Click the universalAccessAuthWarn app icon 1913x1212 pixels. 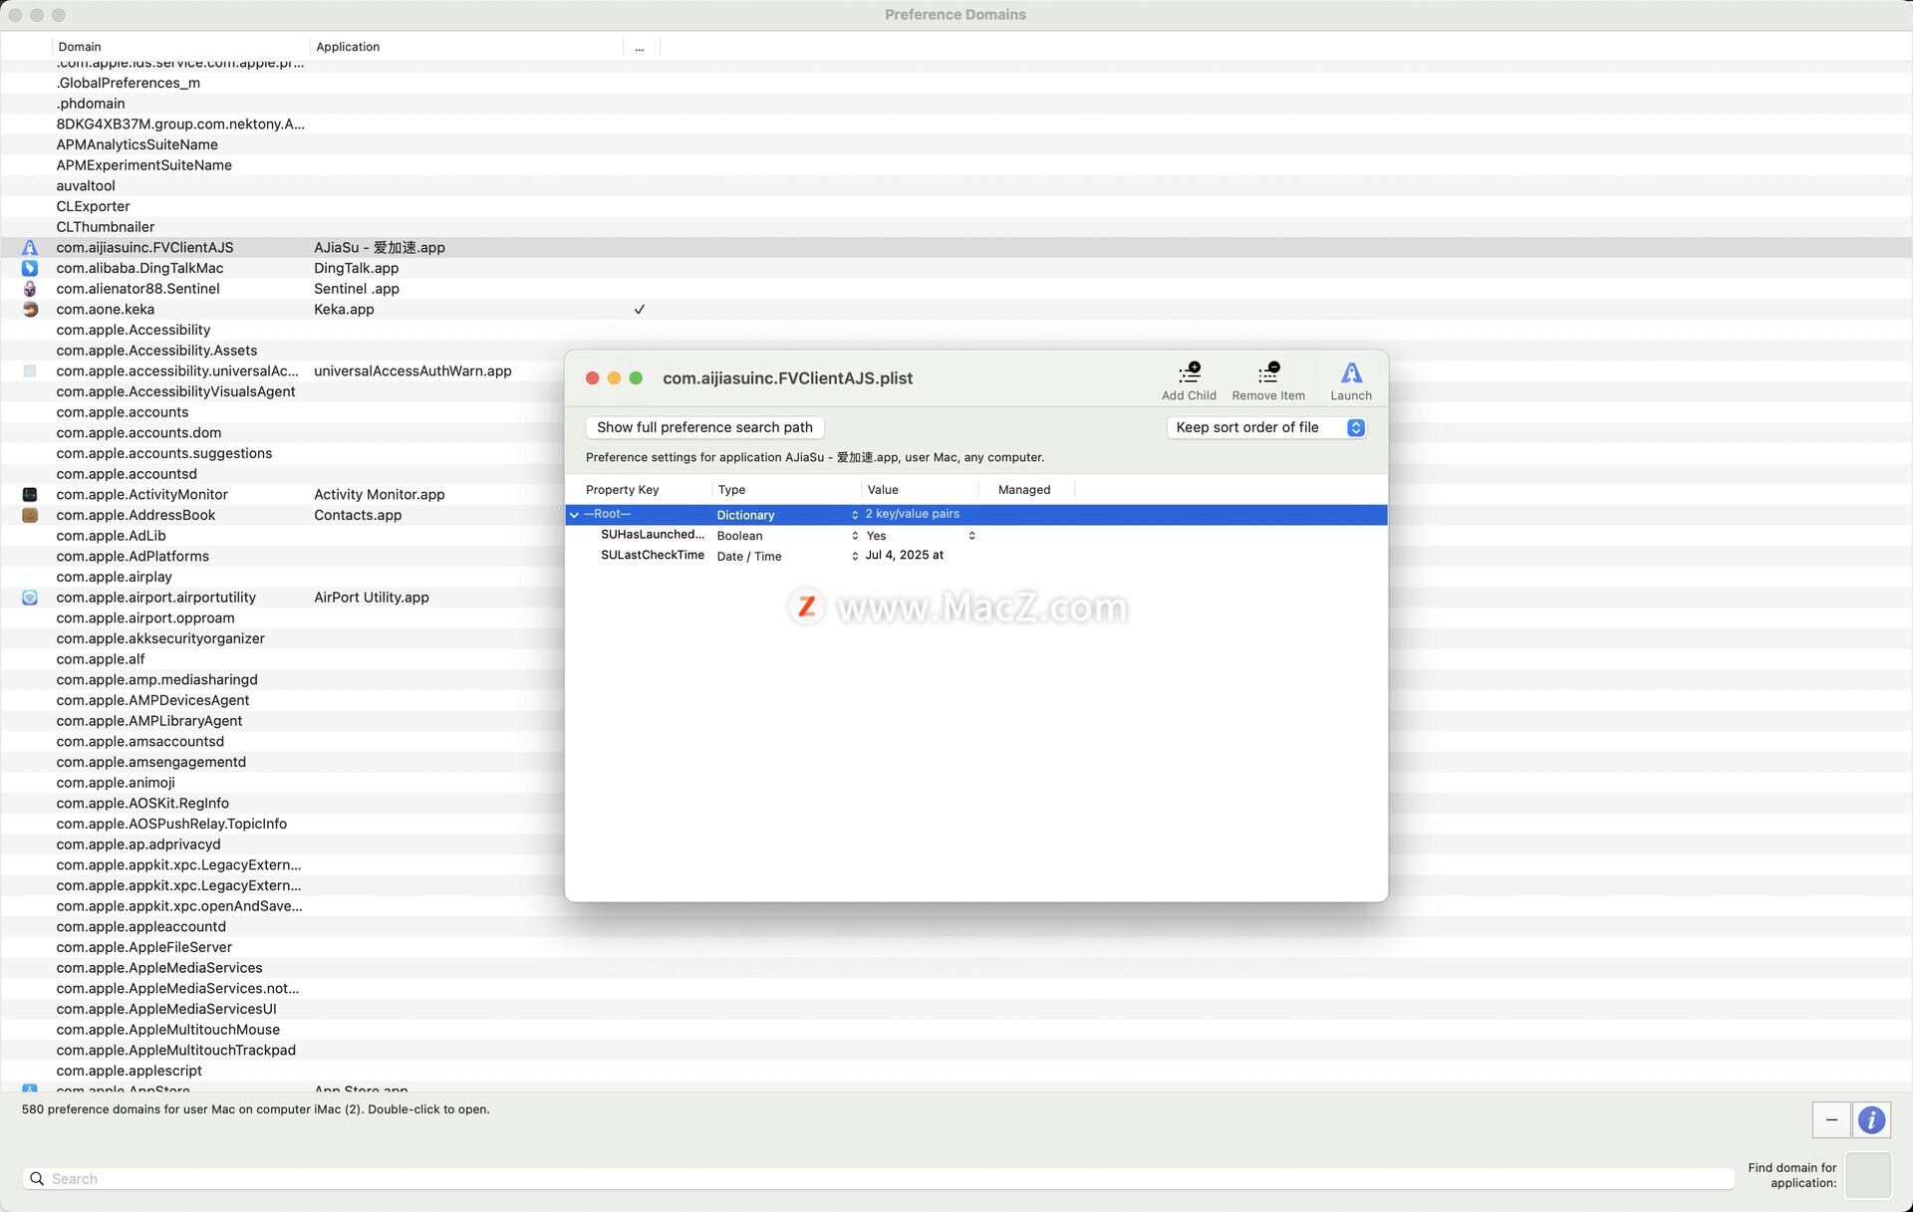(30, 371)
